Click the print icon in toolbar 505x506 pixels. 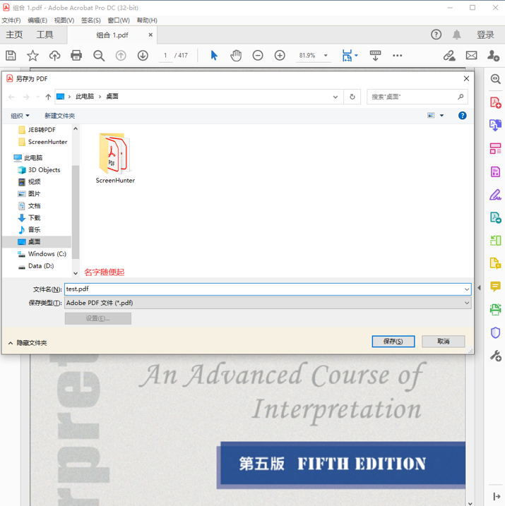click(x=76, y=56)
